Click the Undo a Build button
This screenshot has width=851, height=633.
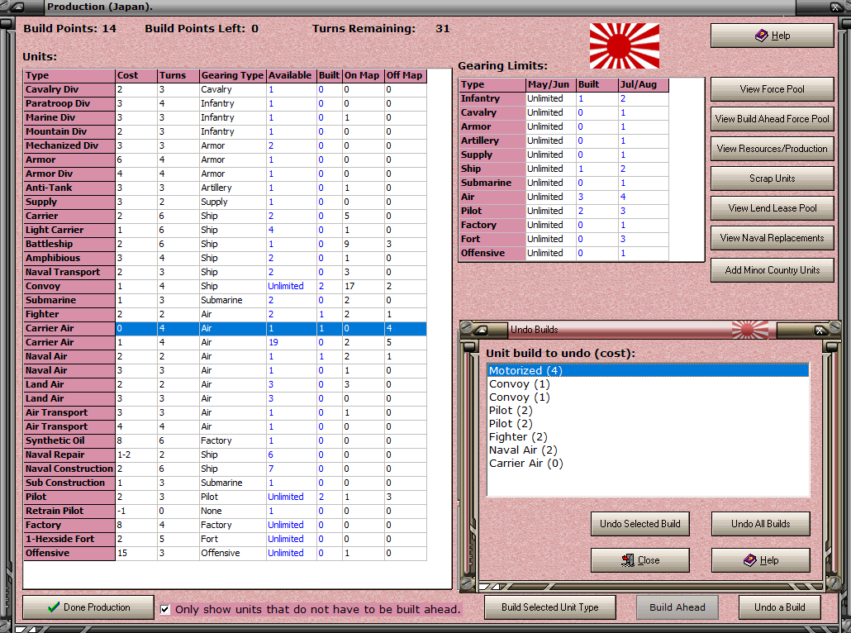pos(779,607)
